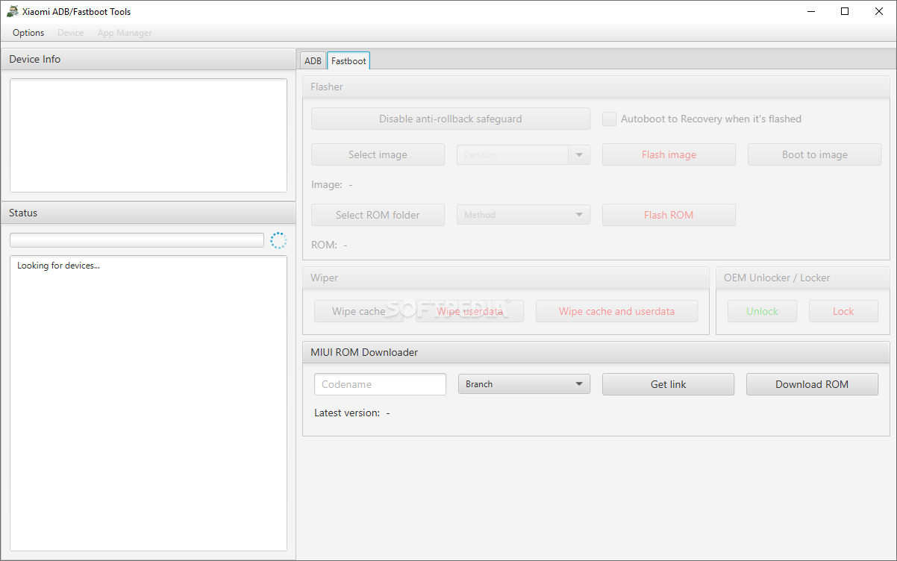Screen dimensions: 897x561
Task: Minimize the application window
Action: coord(810,11)
